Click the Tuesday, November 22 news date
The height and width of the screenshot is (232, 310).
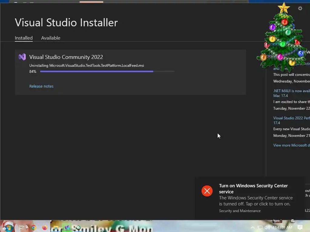click(292, 108)
